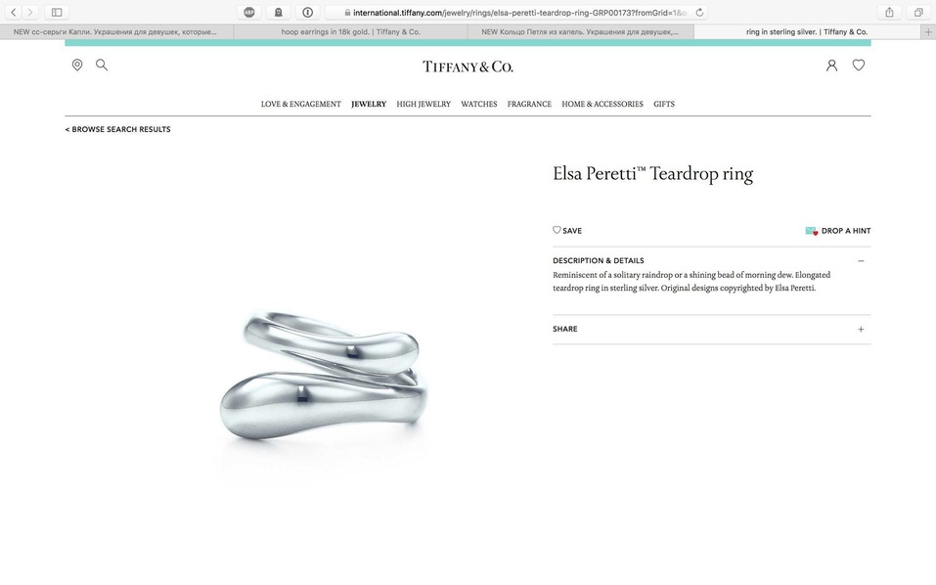
Task: Save the ring with heart toggle
Action: click(x=567, y=231)
